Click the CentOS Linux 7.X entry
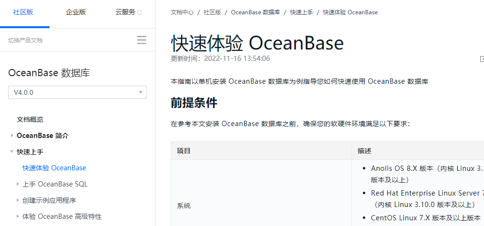 pos(426,218)
